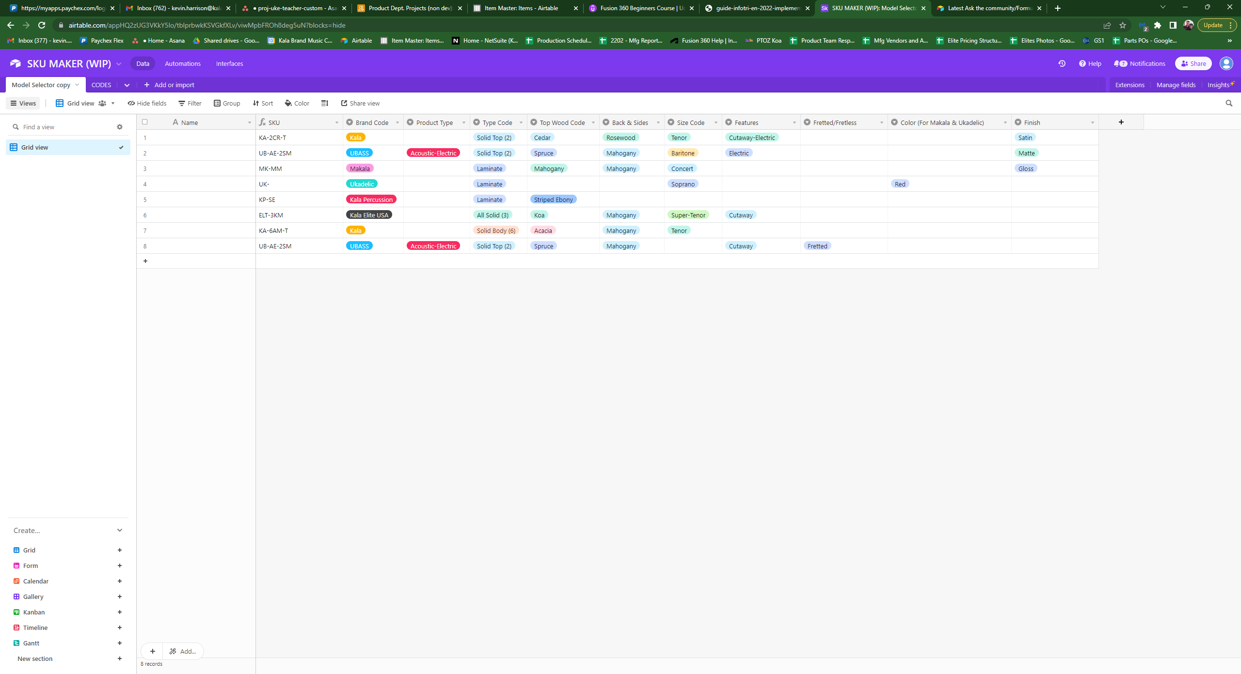Open Insights panel
The image size is (1241, 674).
click(1220, 85)
